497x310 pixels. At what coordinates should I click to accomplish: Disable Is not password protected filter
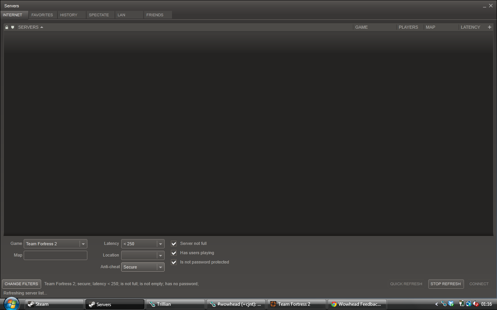click(x=174, y=262)
